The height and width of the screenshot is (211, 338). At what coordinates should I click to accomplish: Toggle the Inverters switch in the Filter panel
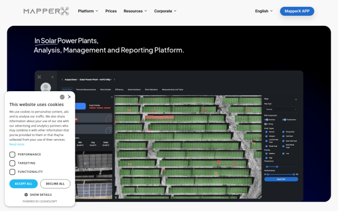coord(266,120)
